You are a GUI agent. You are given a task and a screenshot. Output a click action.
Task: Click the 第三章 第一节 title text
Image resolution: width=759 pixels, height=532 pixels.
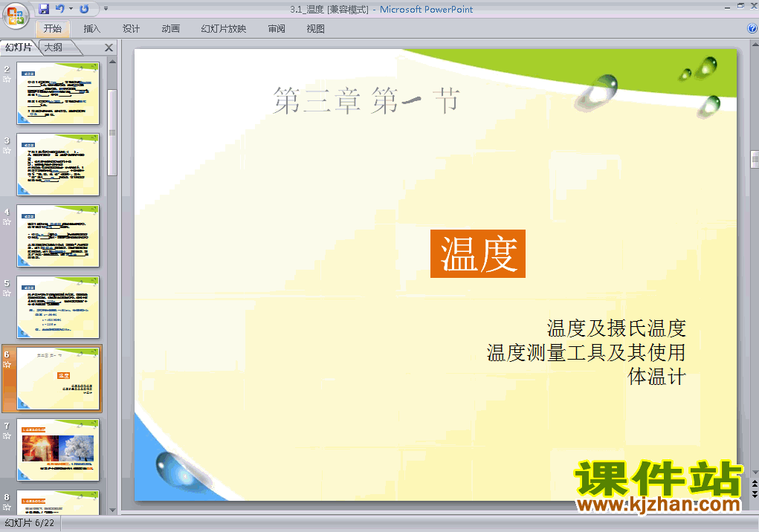366,100
